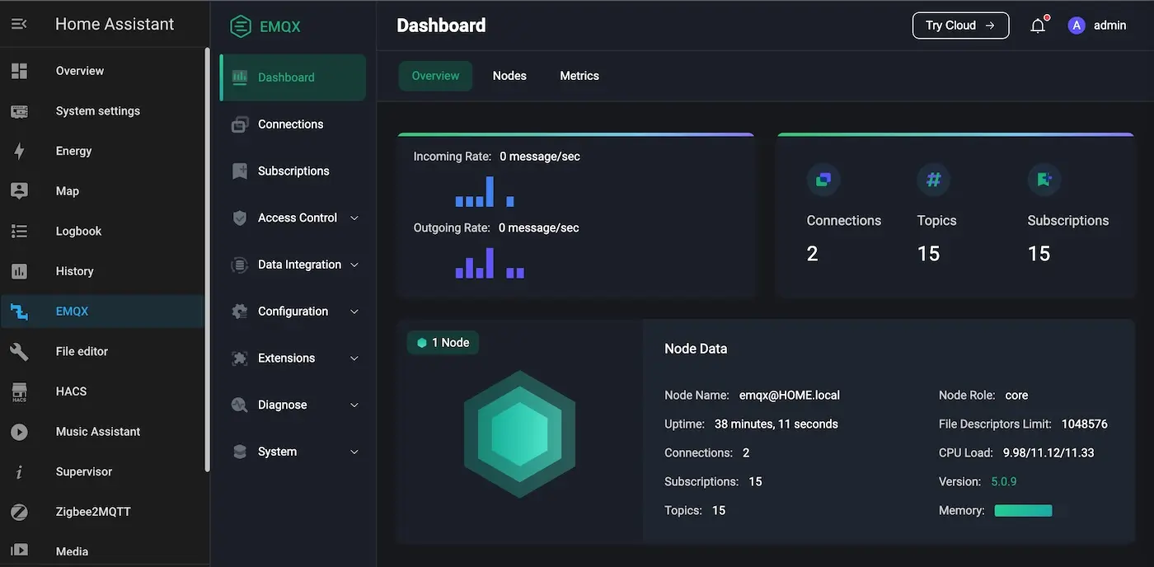The image size is (1154, 567).
Task: Click the Connections icon in EMQX menu
Action: click(240, 124)
